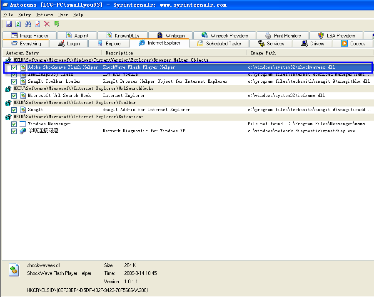Switch to the Winsock Providers tab
Image resolution: width=374 pixels, height=297 pixels.
(224, 35)
